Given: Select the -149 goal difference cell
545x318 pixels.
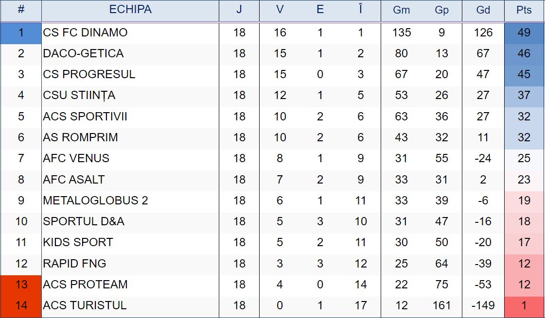Looking at the screenshot, I should (483, 305).
